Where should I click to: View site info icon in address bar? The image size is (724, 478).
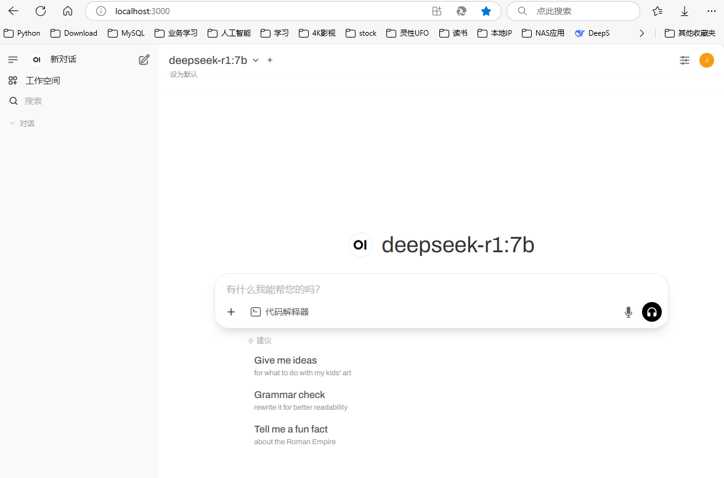(101, 11)
